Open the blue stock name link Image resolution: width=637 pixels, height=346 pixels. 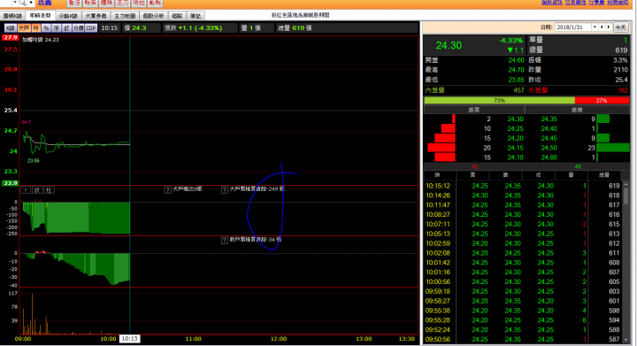[x=45, y=3]
